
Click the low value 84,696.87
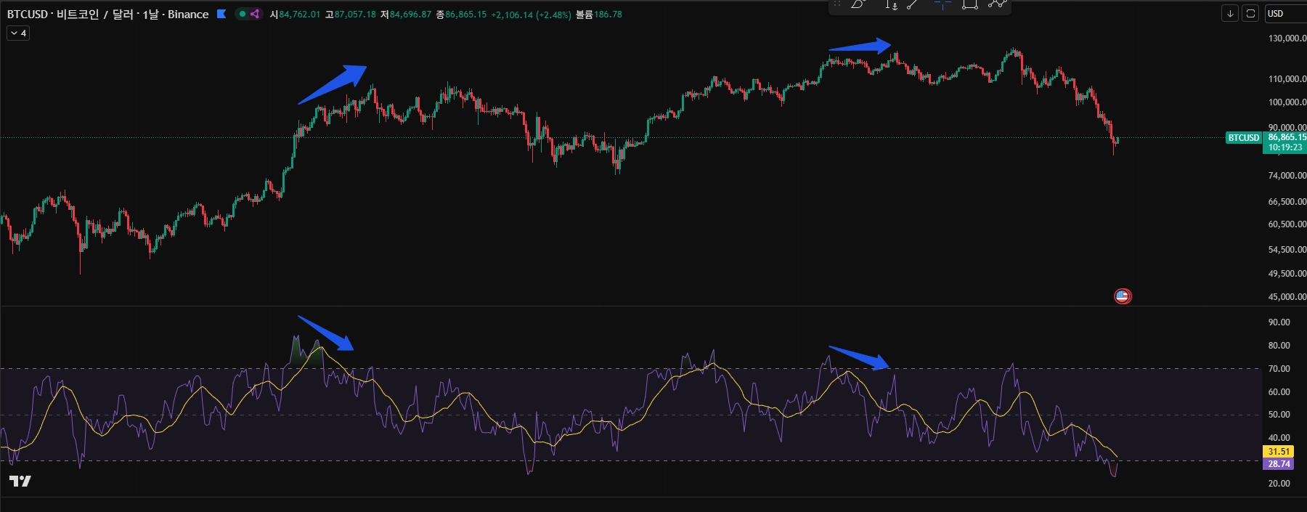point(410,15)
